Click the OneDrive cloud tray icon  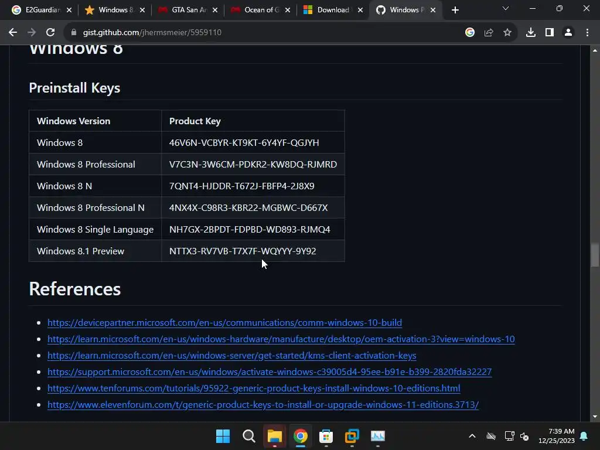pyautogui.click(x=491, y=436)
